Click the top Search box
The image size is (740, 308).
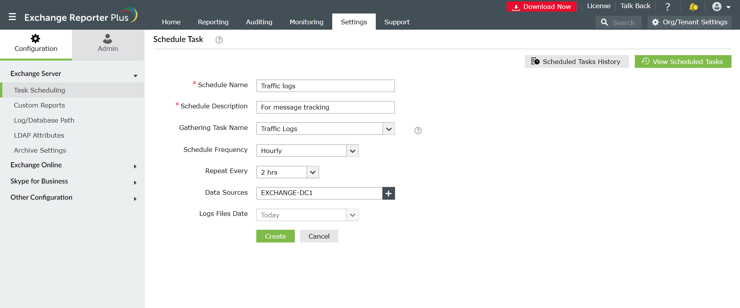point(619,22)
